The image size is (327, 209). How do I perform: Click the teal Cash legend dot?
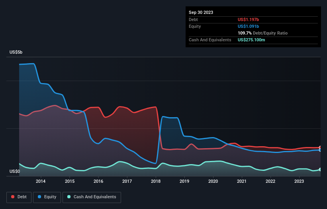coord(69,197)
